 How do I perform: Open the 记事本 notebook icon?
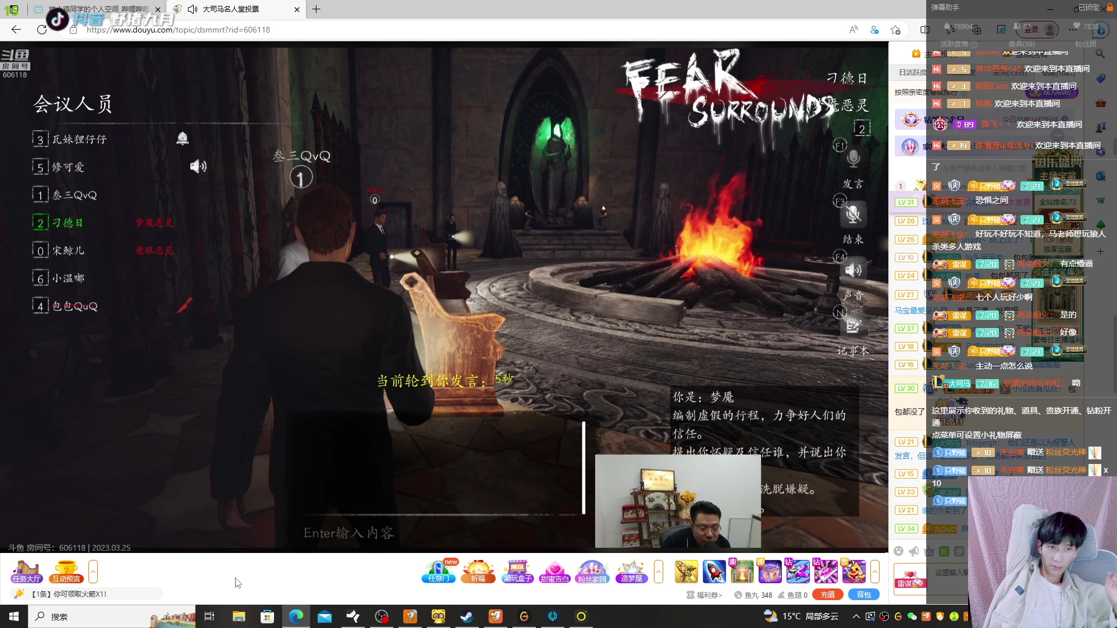(853, 326)
